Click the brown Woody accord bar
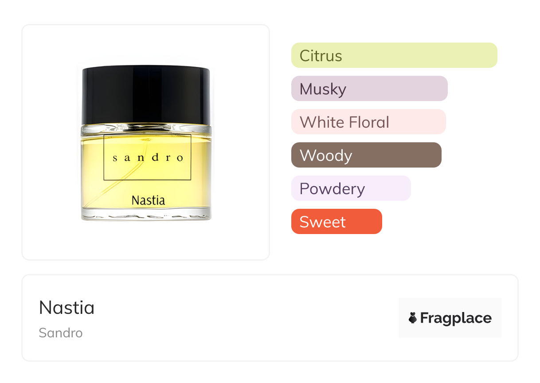The width and height of the screenshot is (540, 383). pyautogui.click(x=366, y=155)
